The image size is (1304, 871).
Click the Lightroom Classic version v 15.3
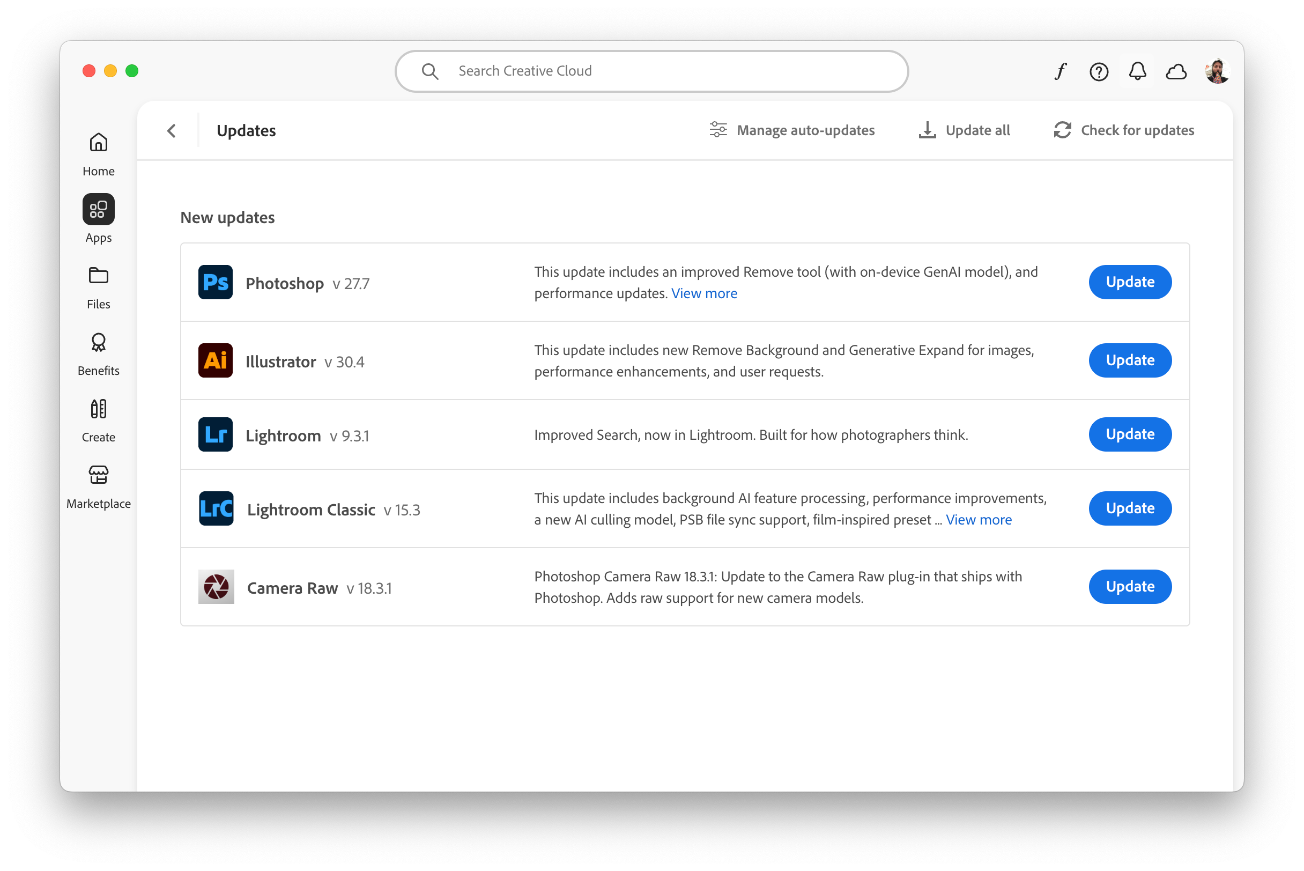point(402,510)
